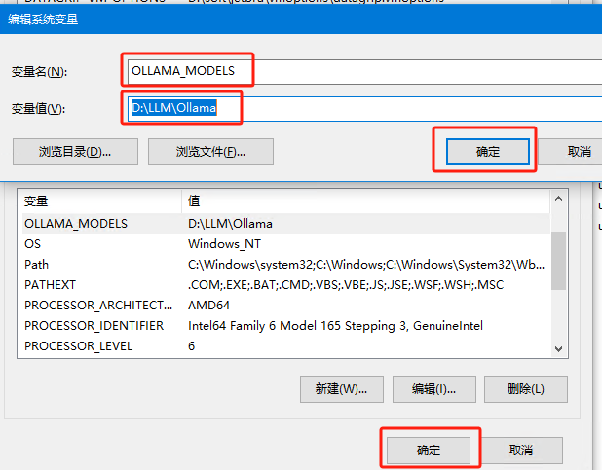Click the AMD64 value cell
The width and height of the screenshot is (602, 470).
[208, 306]
